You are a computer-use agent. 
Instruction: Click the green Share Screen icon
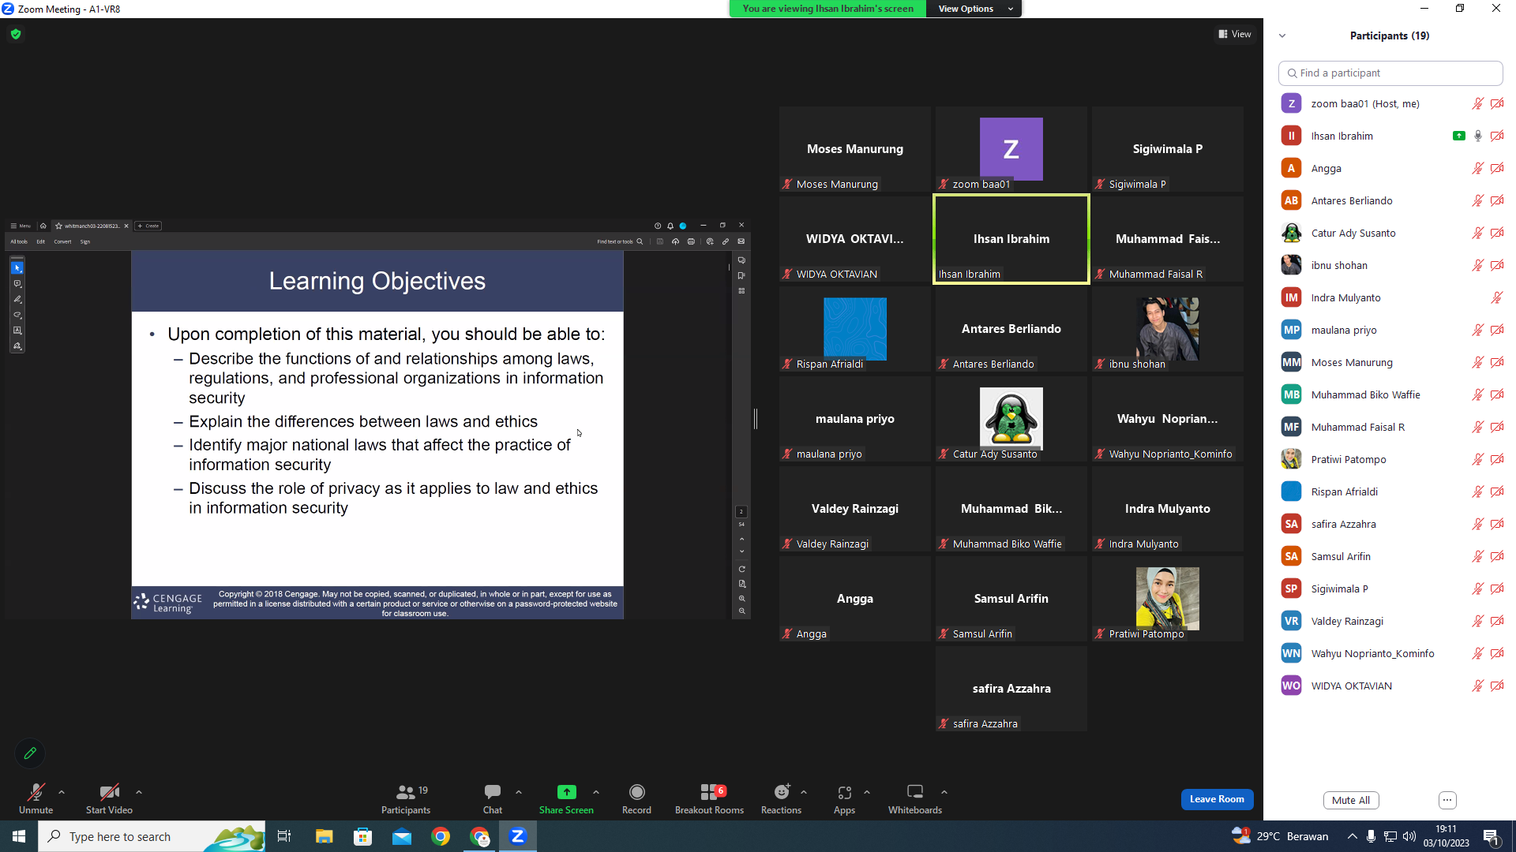click(x=566, y=792)
